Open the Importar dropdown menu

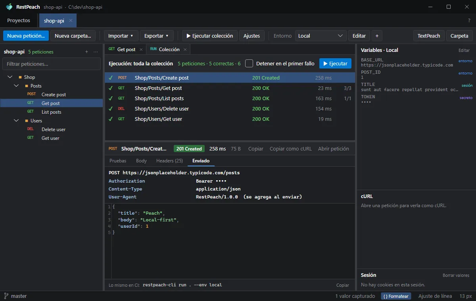click(121, 36)
